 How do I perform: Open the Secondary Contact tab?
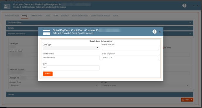click(x=80, y=16)
